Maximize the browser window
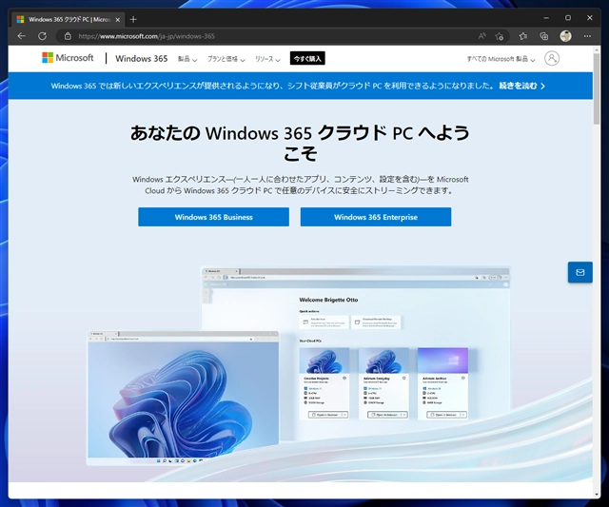The image size is (609, 507). click(568, 18)
